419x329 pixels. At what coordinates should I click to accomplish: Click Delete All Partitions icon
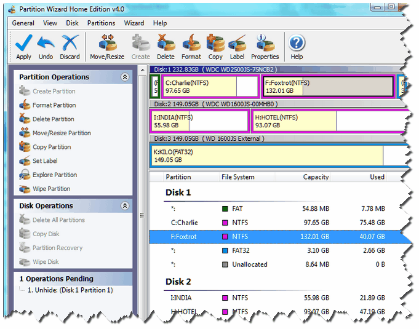click(25, 220)
